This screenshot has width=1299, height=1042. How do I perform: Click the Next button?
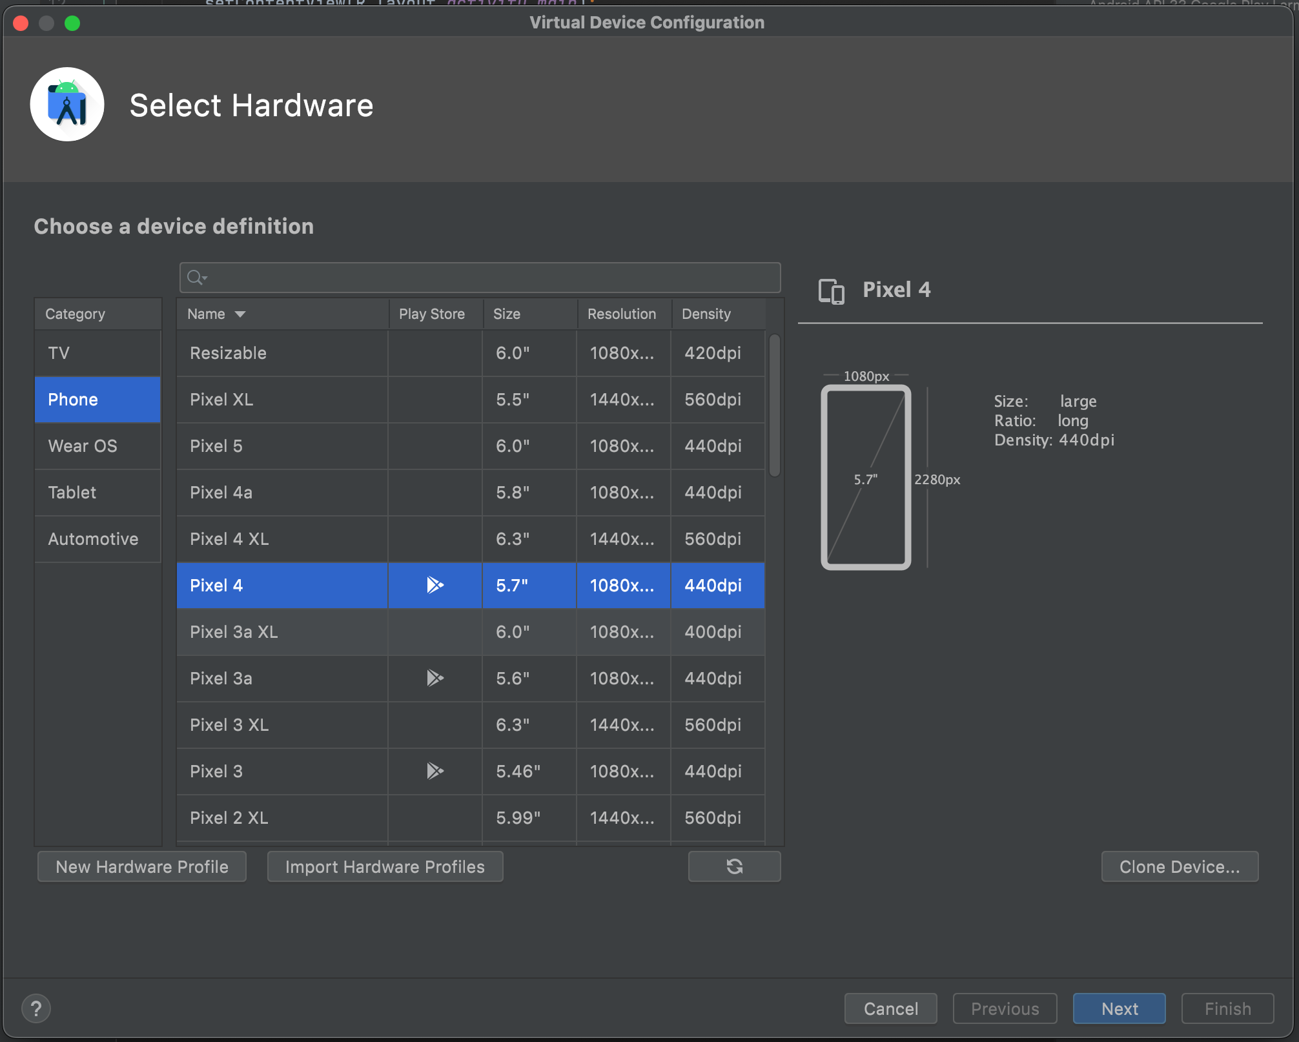pos(1119,1008)
